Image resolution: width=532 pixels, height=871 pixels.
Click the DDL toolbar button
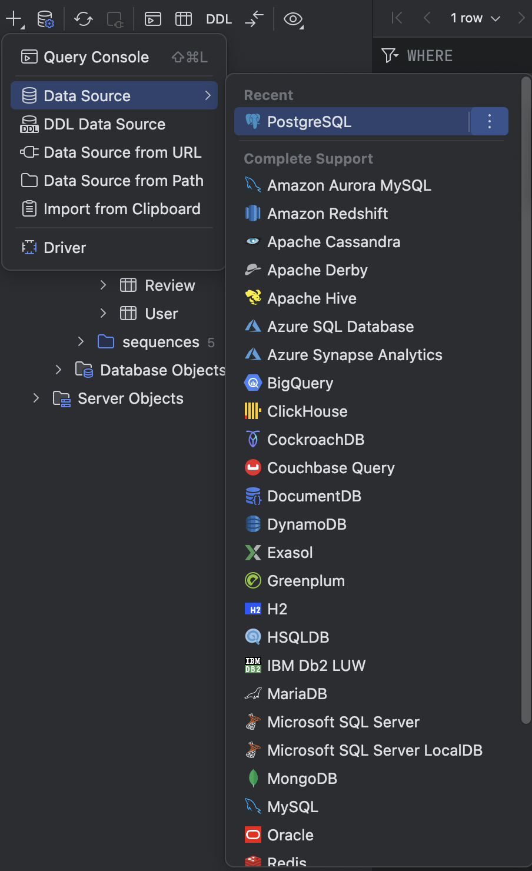point(219,19)
